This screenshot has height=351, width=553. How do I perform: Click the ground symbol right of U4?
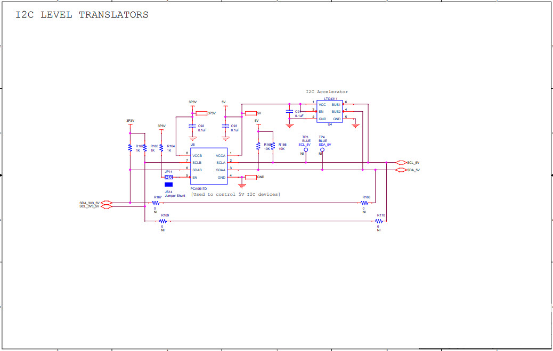[355, 125]
